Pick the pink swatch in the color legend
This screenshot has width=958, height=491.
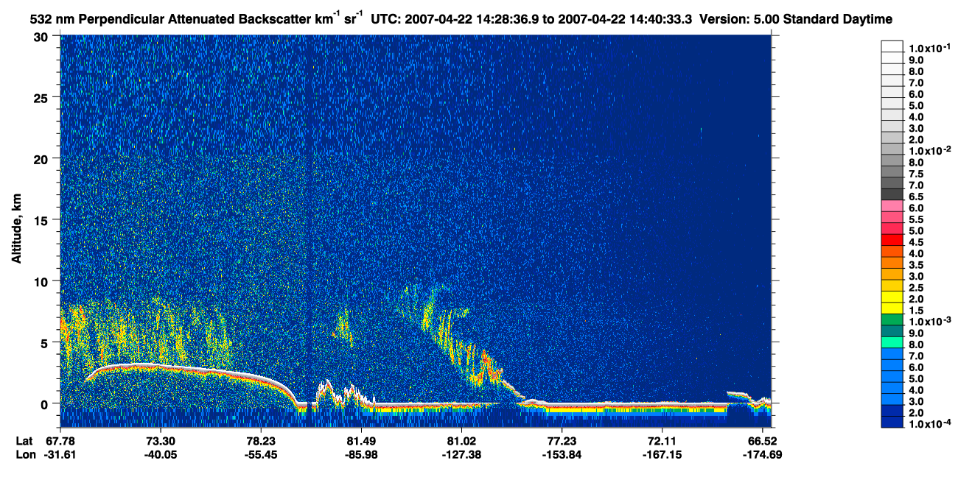(x=892, y=205)
